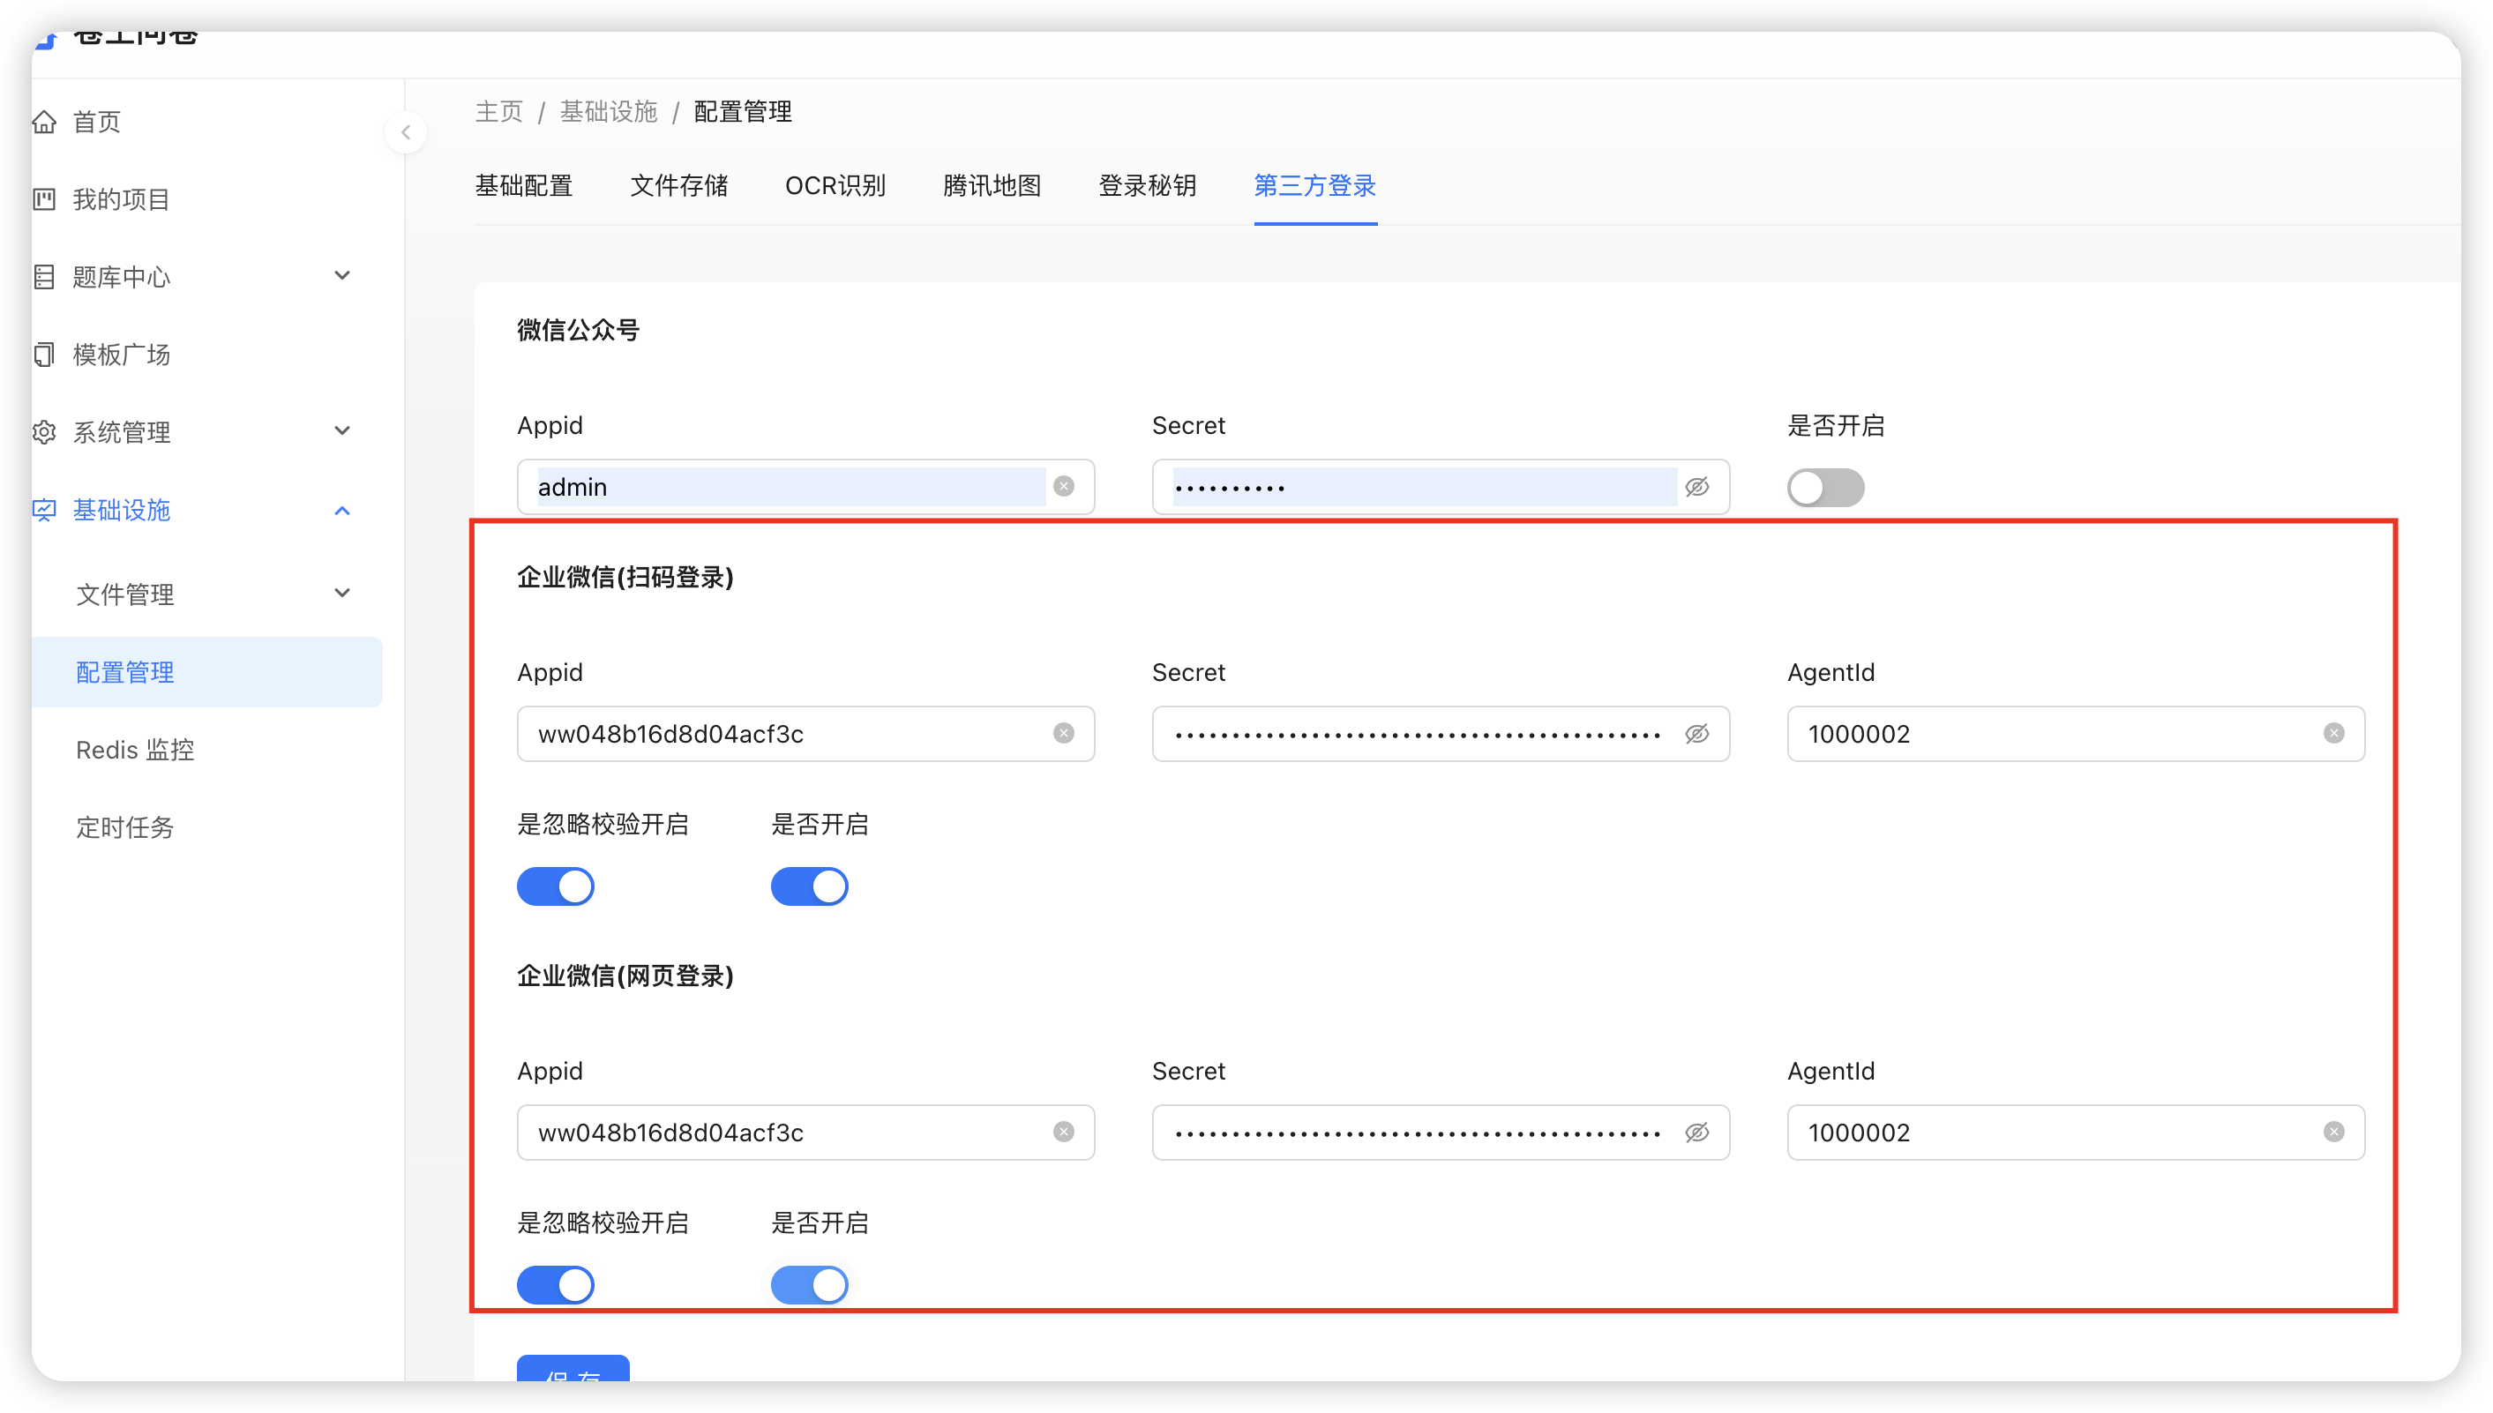Toggle 网页登录 是忽略校验开启 switch
Screen dimensions: 2493x1413
coord(555,1285)
